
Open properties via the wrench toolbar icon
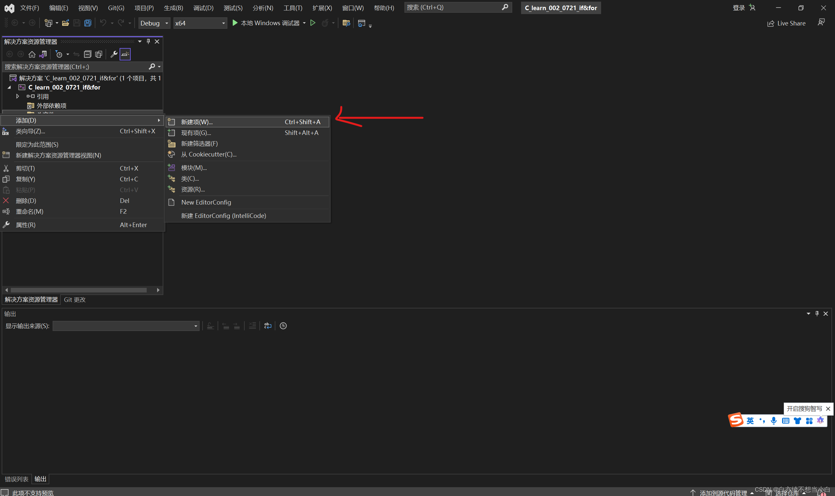[114, 54]
